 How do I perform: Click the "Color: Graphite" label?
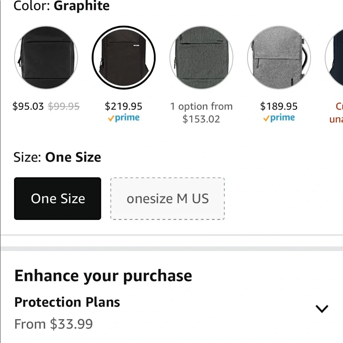[x=61, y=6]
